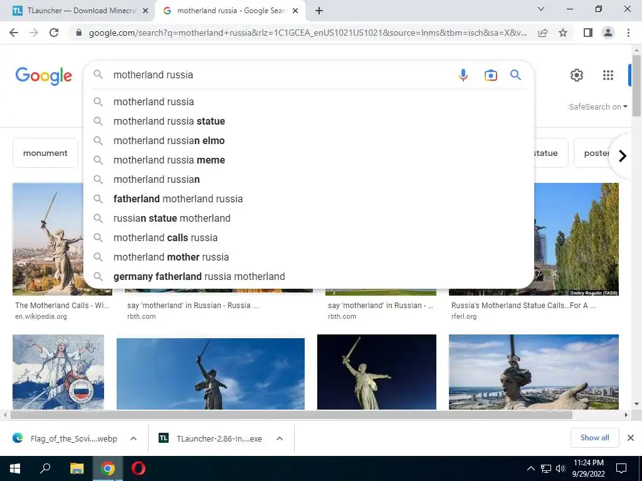Open Wikipedia Motherland Calls statue thumbnail
Viewport: 642px width, 481px height.
(48, 239)
